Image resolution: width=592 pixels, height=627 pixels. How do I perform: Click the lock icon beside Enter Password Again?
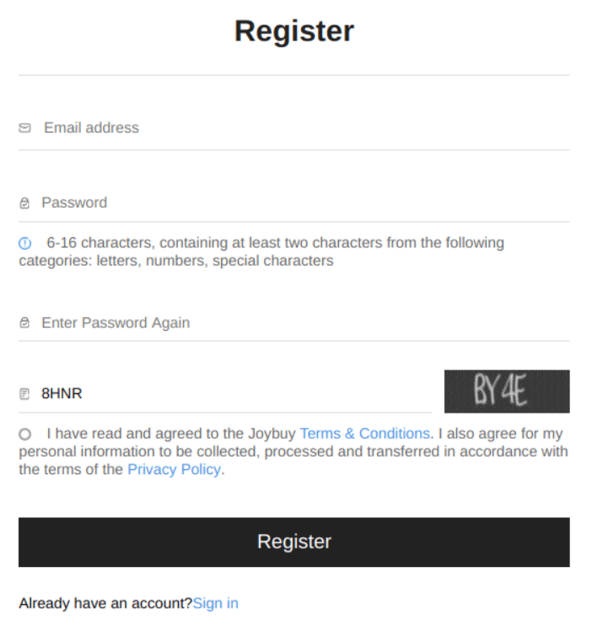pyautogui.click(x=24, y=322)
